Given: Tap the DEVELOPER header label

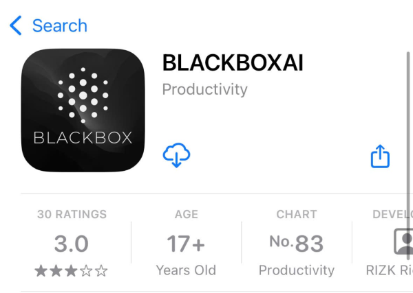Looking at the screenshot, I should click(393, 214).
